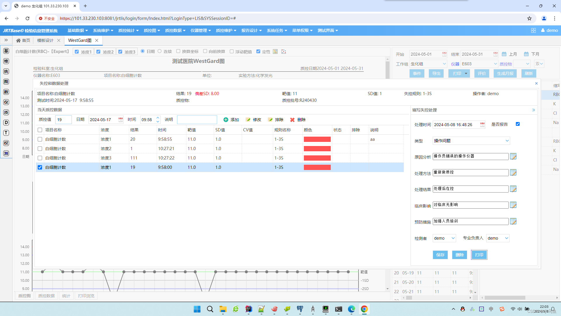The image size is (561, 316).
Task: Toggle the 是否报告 checkbox
Action: pos(518,124)
